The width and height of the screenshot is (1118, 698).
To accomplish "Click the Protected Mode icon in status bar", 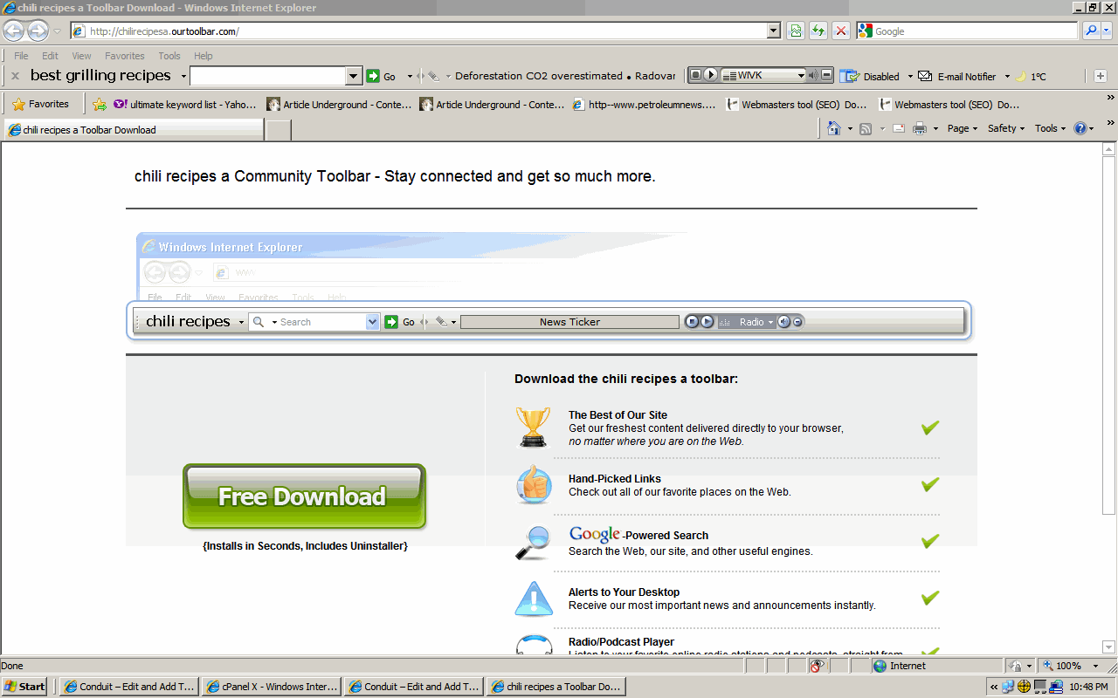I will click(1017, 666).
